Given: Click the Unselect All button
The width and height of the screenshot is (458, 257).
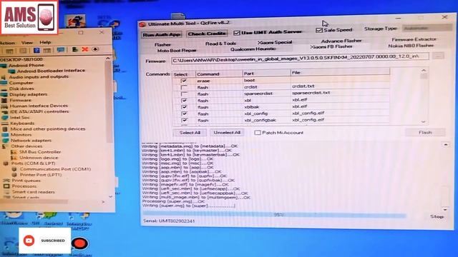Looking at the screenshot, I should [x=227, y=132].
